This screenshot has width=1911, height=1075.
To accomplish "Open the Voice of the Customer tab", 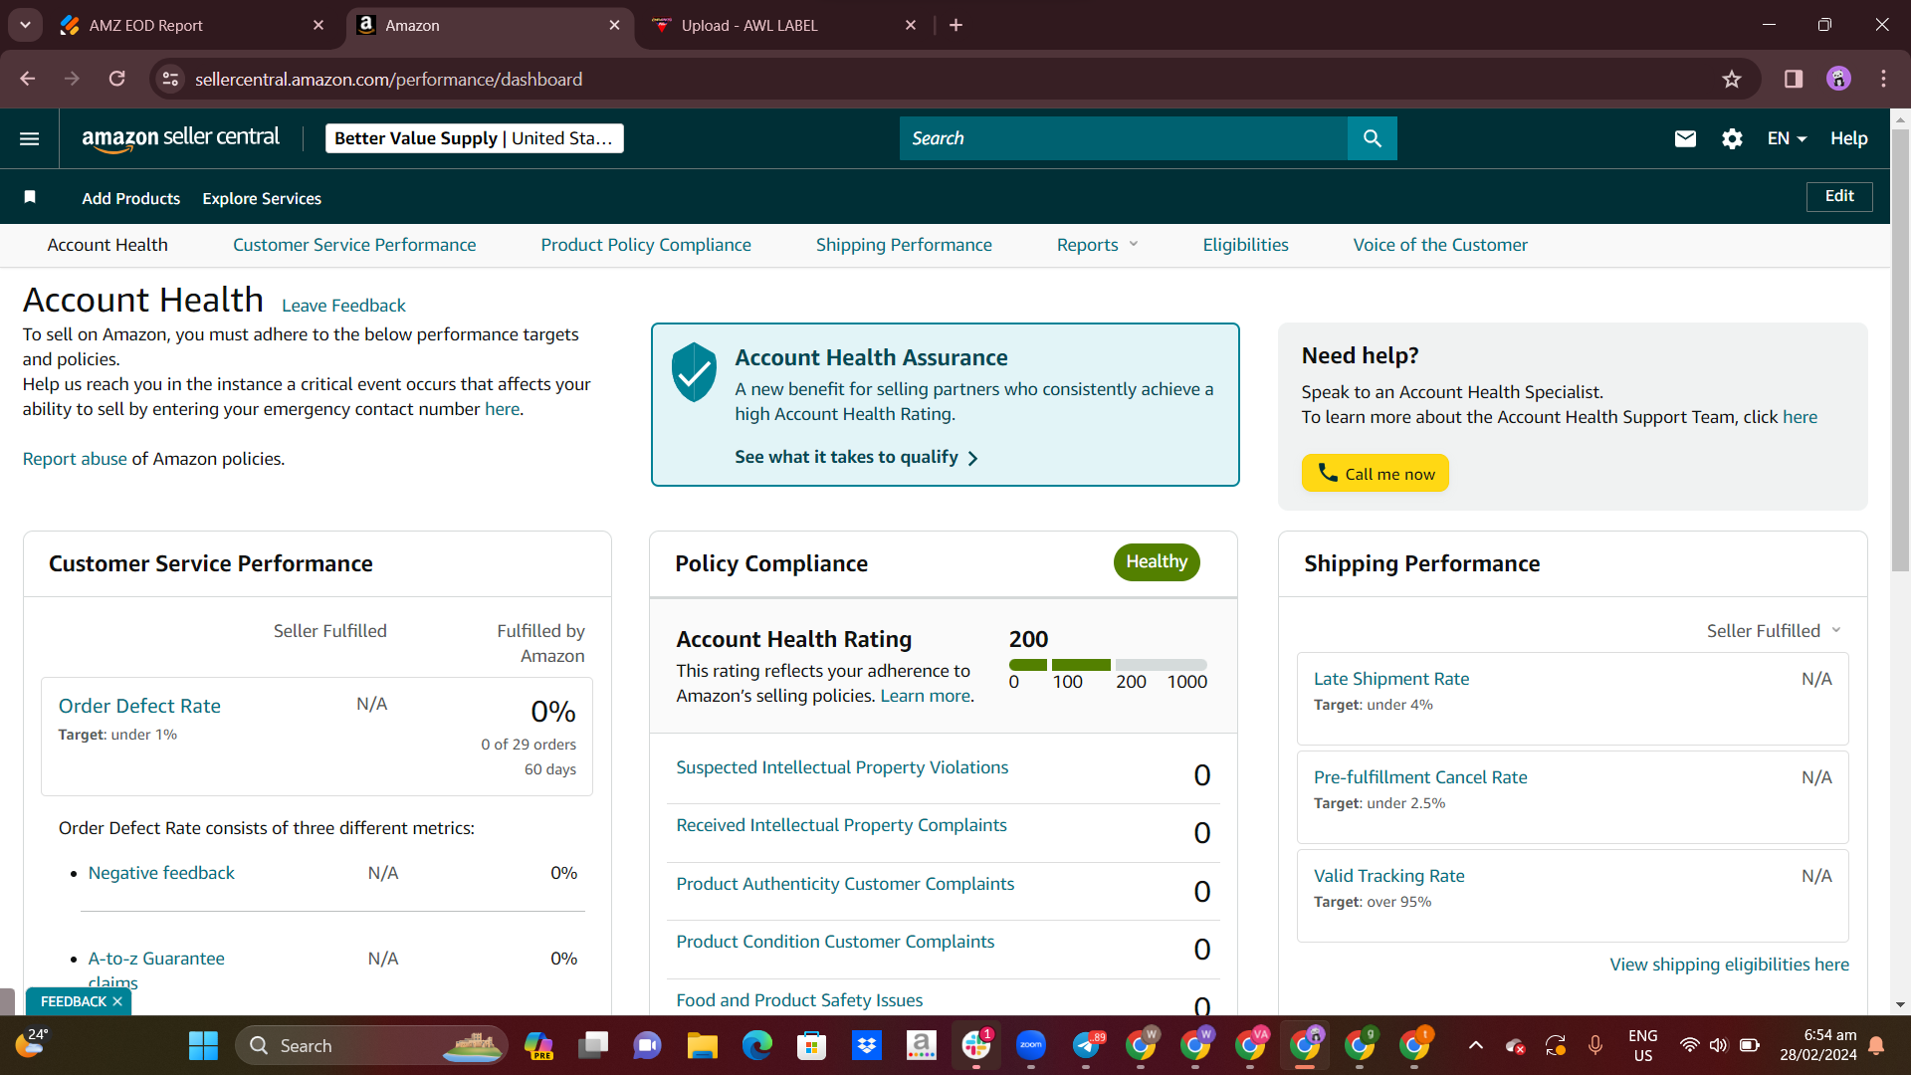I will click(x=1440, y=245).
